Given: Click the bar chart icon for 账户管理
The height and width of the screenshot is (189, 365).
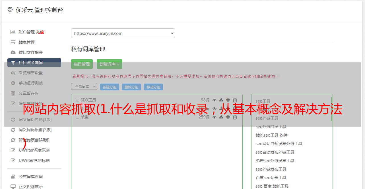Looking at the screenshot, I should coord(13,32).
